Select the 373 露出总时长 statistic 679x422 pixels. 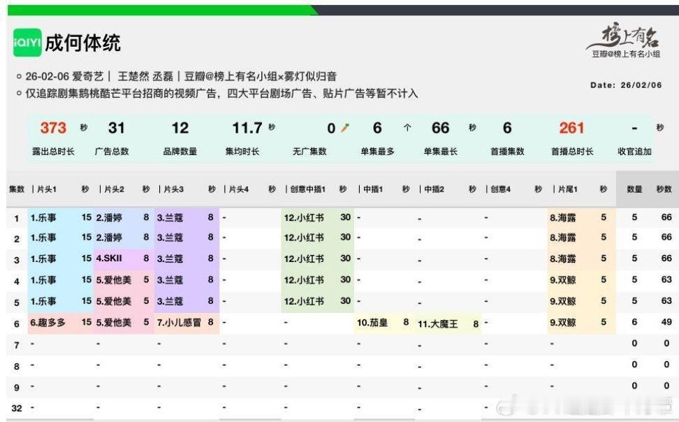coord(50,129)
